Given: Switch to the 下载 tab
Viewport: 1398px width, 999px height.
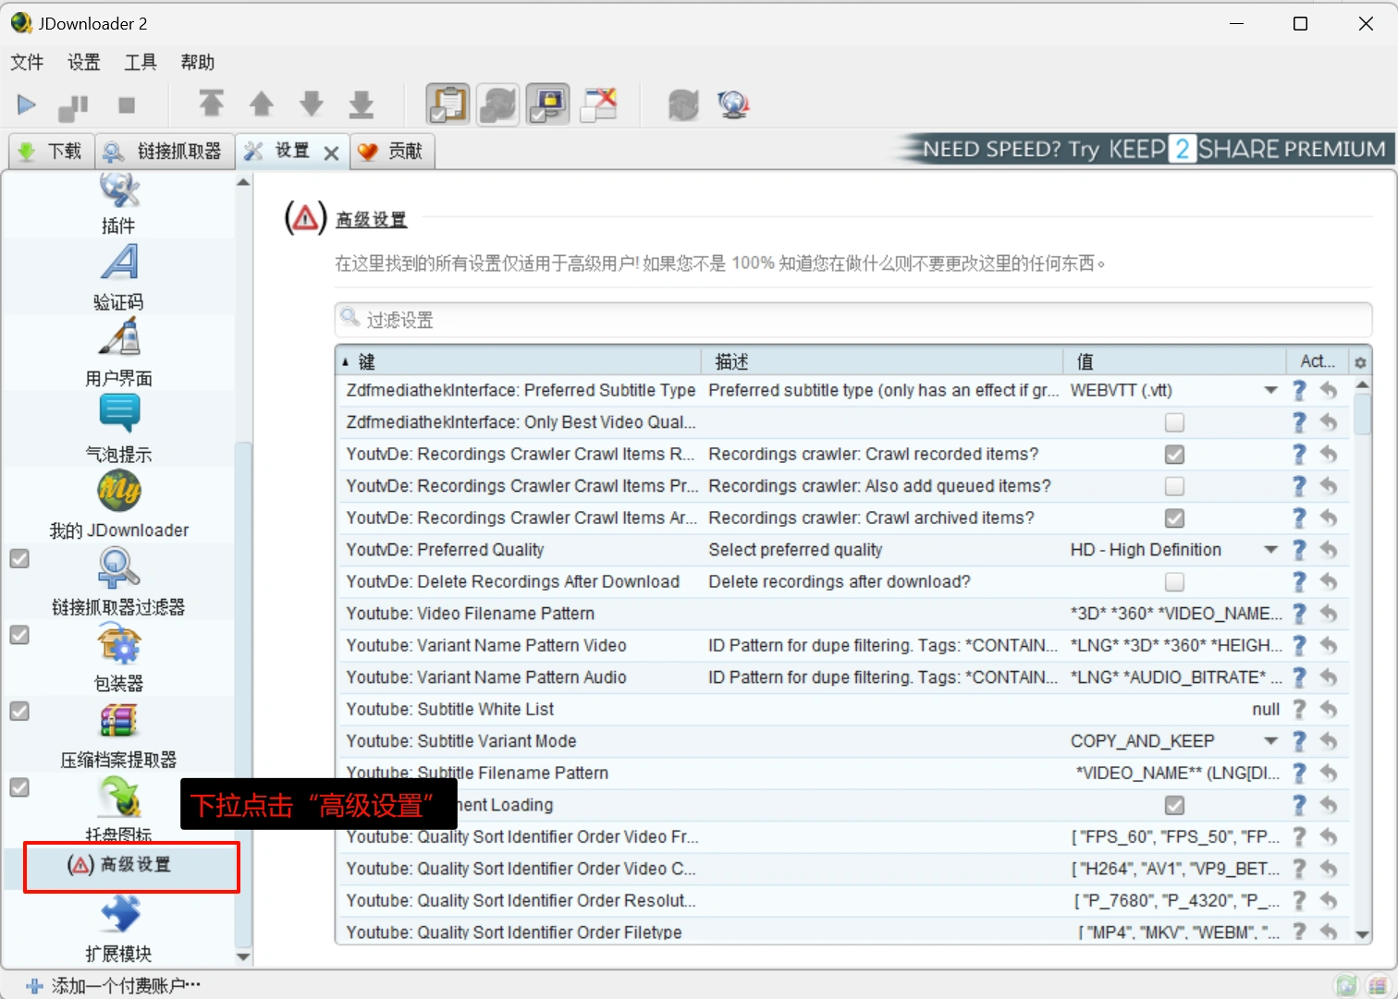Looking at the screenshot, I should (52, 152).
